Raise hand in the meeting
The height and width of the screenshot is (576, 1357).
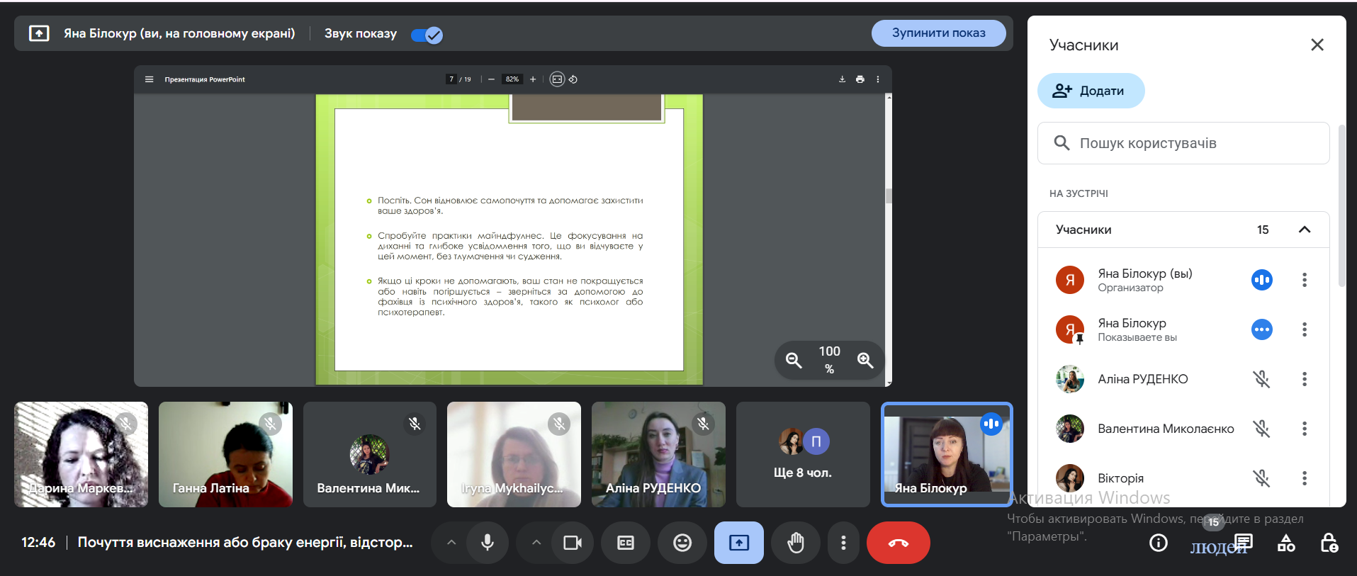click(x=796, y=543)
